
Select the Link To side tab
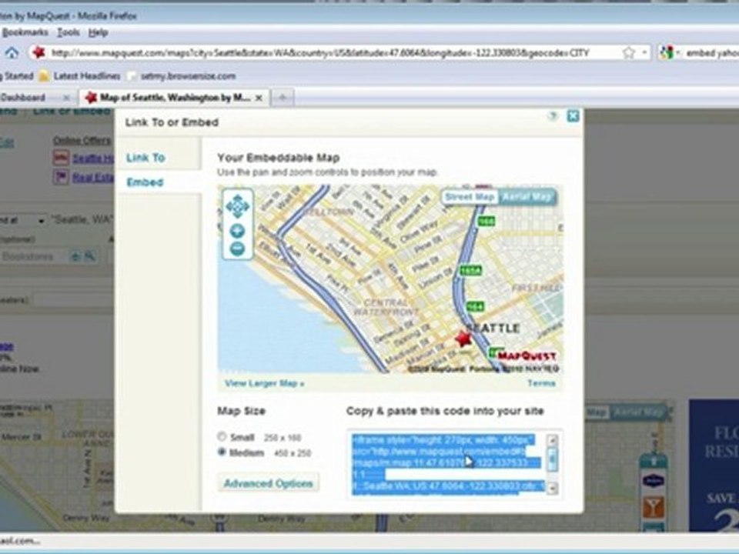[x=145, y=158]
